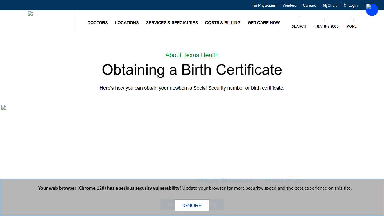The image size is (384, 216).
Task: Open the Terms of Use link
Action: (285, 181)
